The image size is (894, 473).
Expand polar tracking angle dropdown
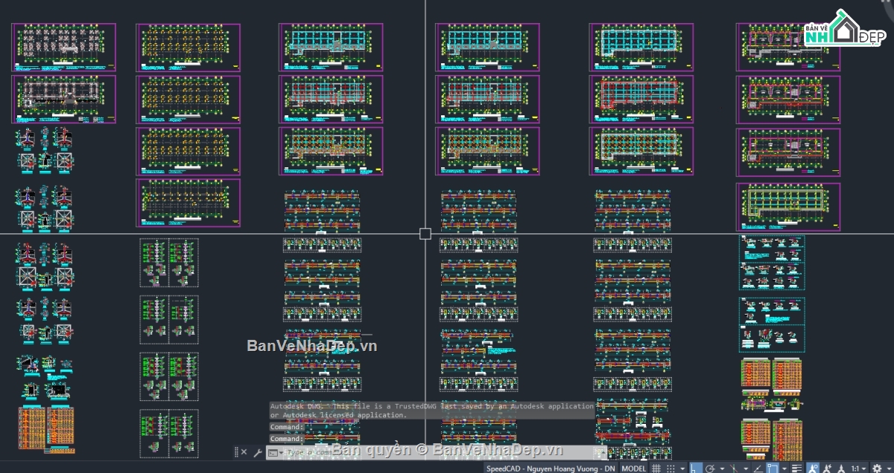[722, 469]
